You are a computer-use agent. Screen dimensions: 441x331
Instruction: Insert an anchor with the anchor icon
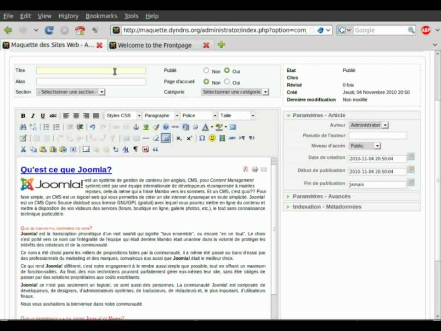(136, 127)
